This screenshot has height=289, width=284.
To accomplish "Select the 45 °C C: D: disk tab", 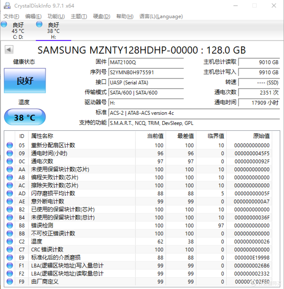I will [x=18, y=31].
